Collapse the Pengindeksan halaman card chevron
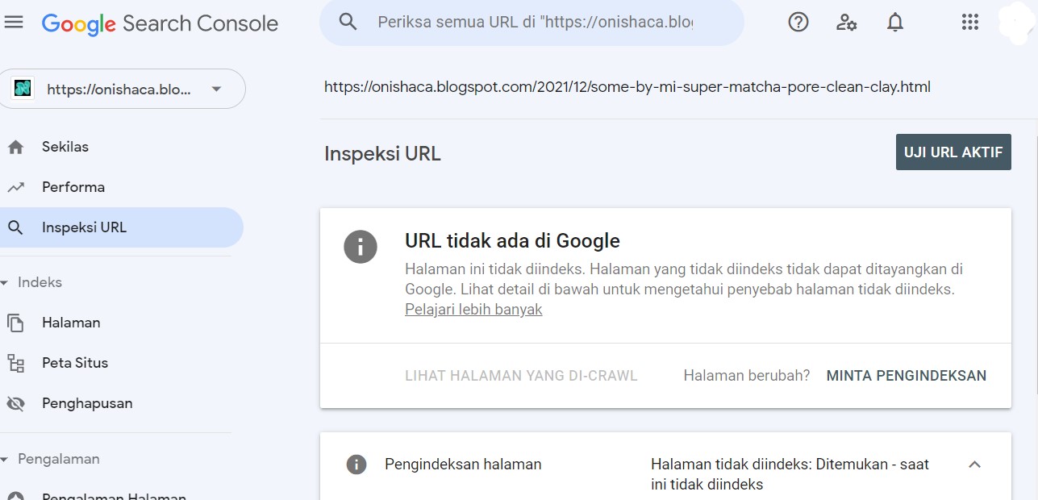1038x500 pixels. pos(974,465)
